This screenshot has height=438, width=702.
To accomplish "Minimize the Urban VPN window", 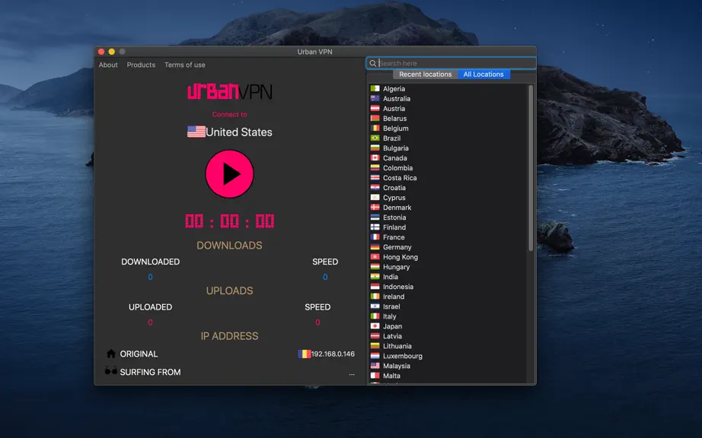I will (x=111, y=52).
